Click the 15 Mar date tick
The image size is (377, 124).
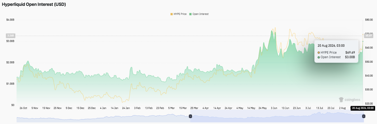(183, 108)
